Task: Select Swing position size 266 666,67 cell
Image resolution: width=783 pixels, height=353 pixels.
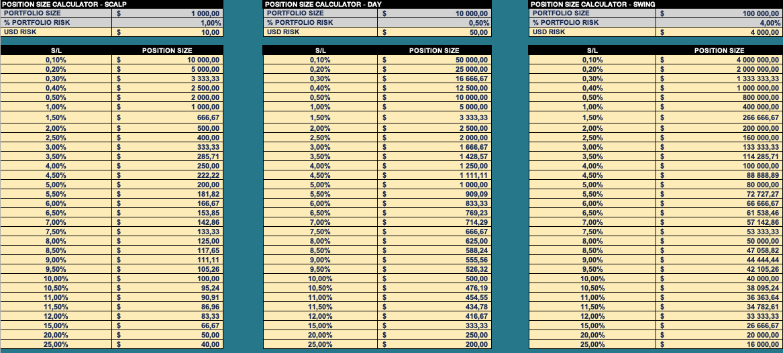Action: pyautogui.click(x=719, y=118)
